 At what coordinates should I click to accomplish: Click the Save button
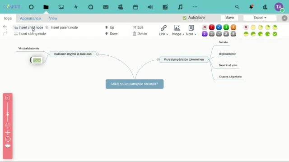click(x=229, y=18)
